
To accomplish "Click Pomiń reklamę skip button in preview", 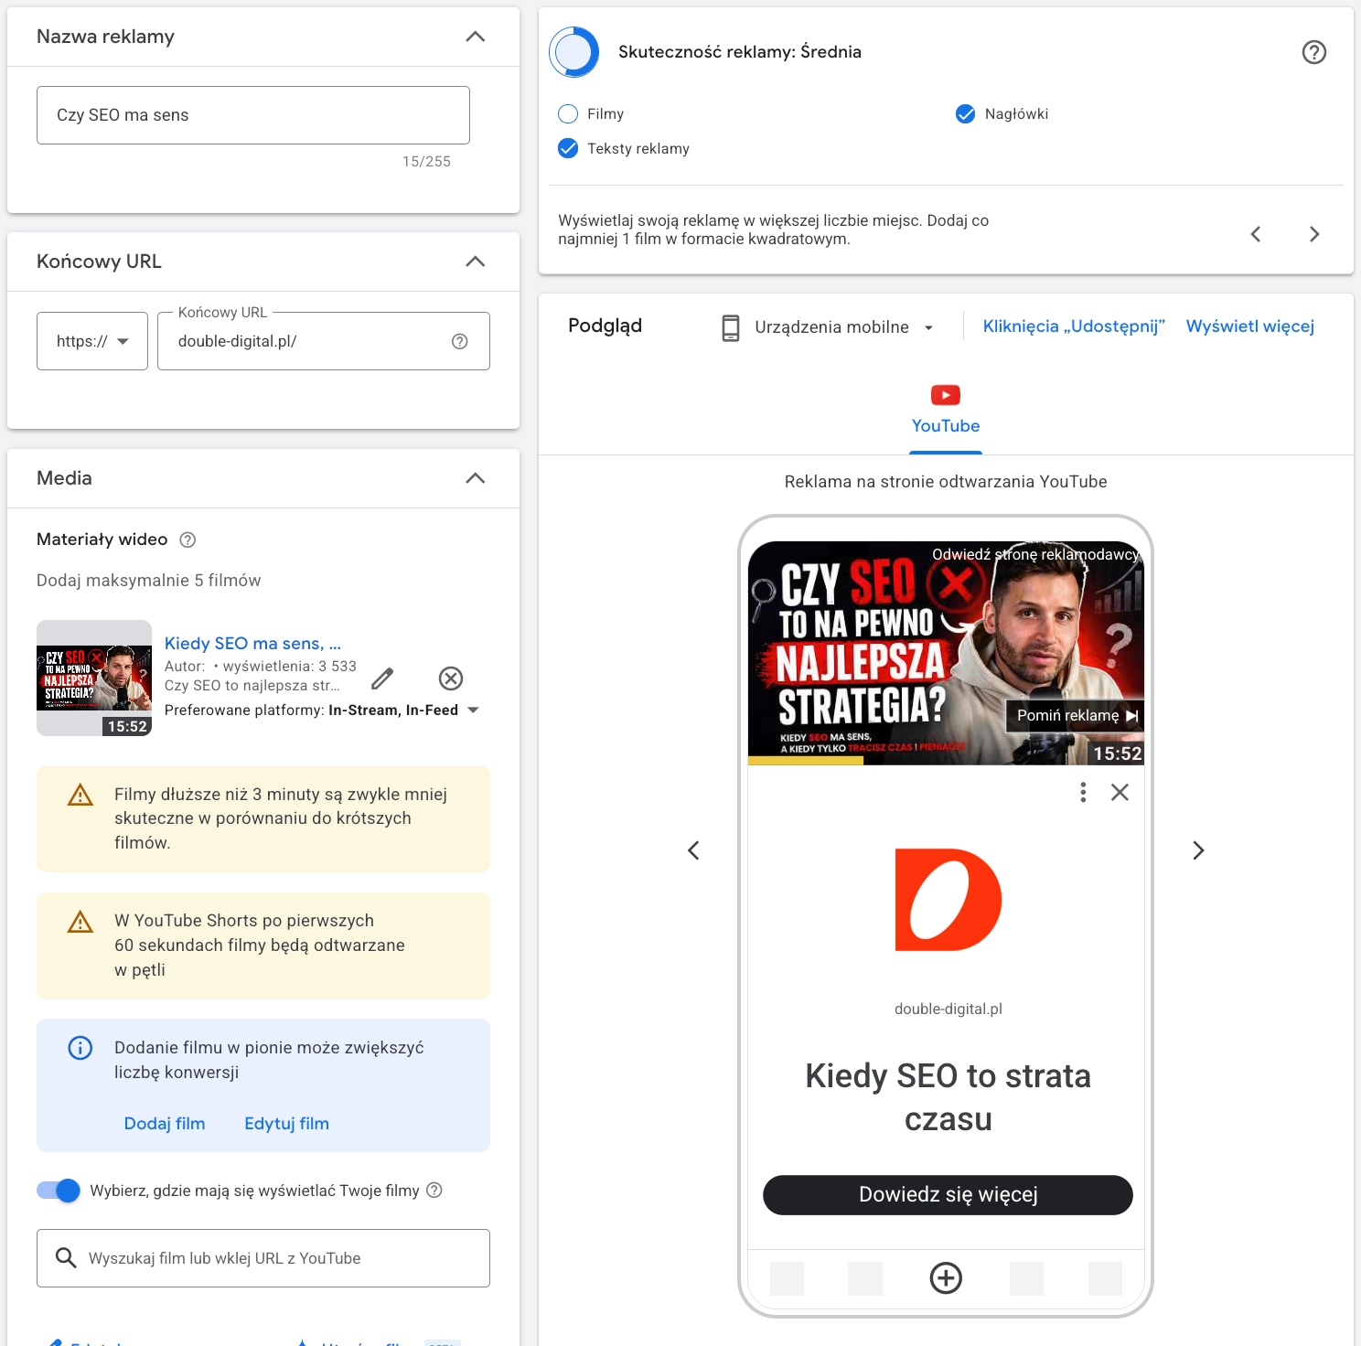I will pos(1076,716).
